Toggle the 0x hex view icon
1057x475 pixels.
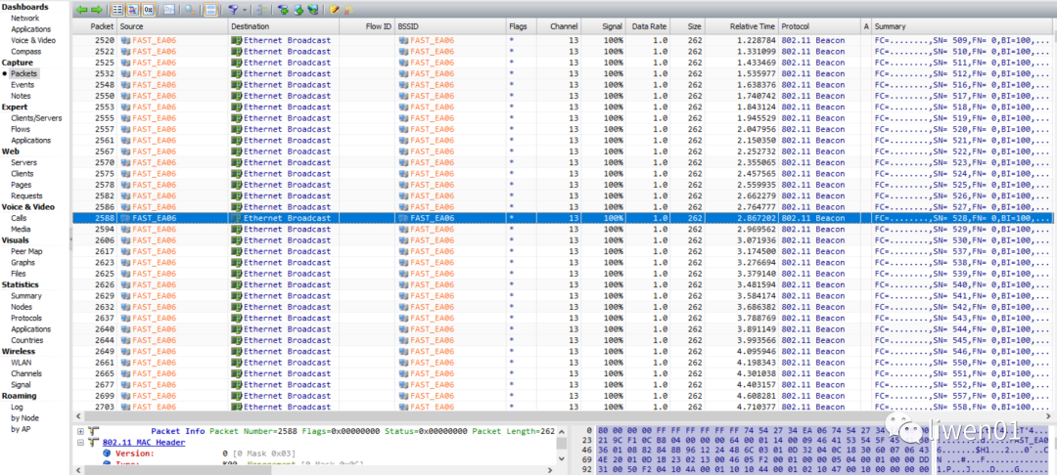(148, 10)
